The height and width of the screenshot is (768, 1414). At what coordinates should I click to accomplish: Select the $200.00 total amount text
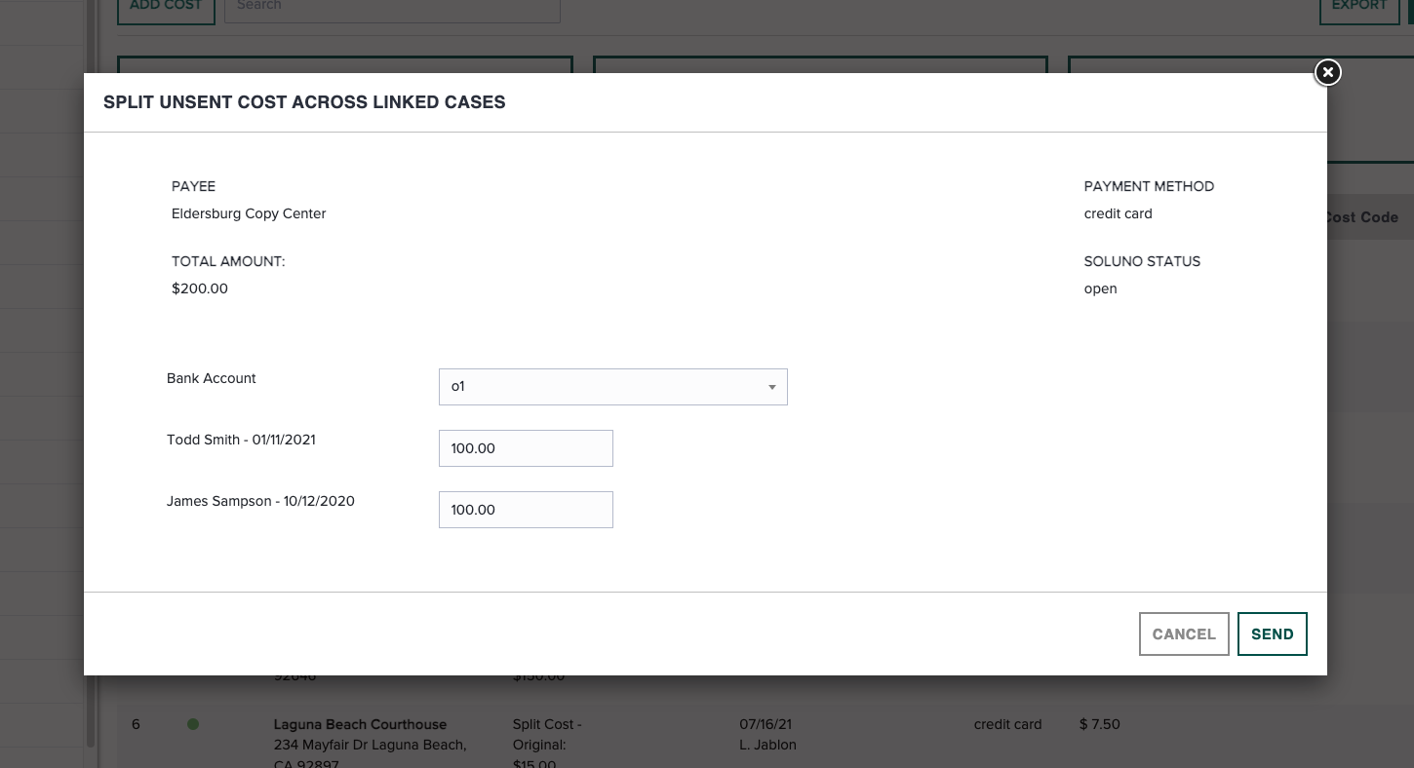tap(200, 288)
